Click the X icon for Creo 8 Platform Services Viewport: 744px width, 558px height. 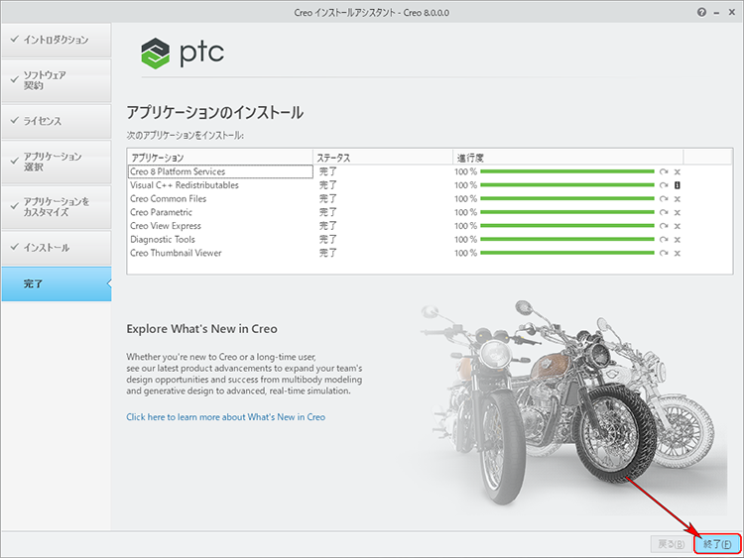click(x=678, y=172)
